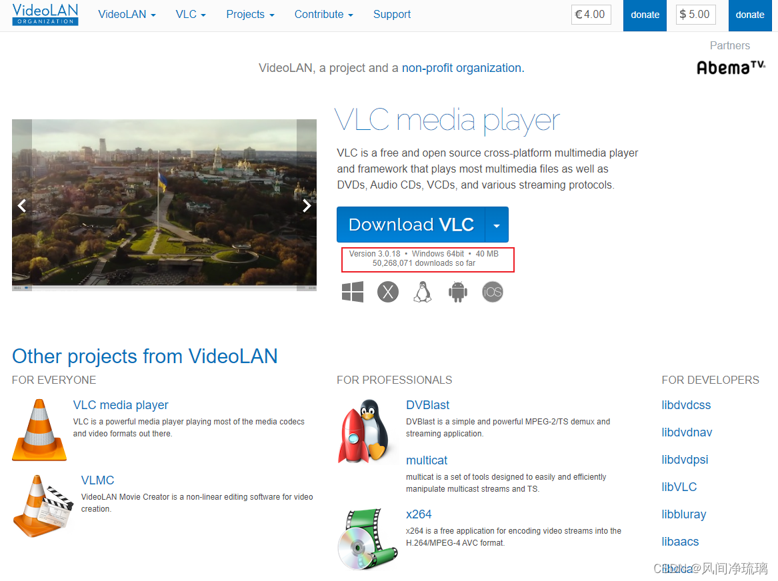The image size is (778, 581).
Task: Open the libdvdcss developer link
Action: [686, 405]
